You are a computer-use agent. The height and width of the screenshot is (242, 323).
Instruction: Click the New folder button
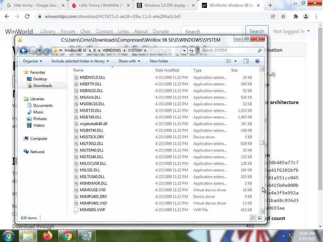[x=159, y=61]
